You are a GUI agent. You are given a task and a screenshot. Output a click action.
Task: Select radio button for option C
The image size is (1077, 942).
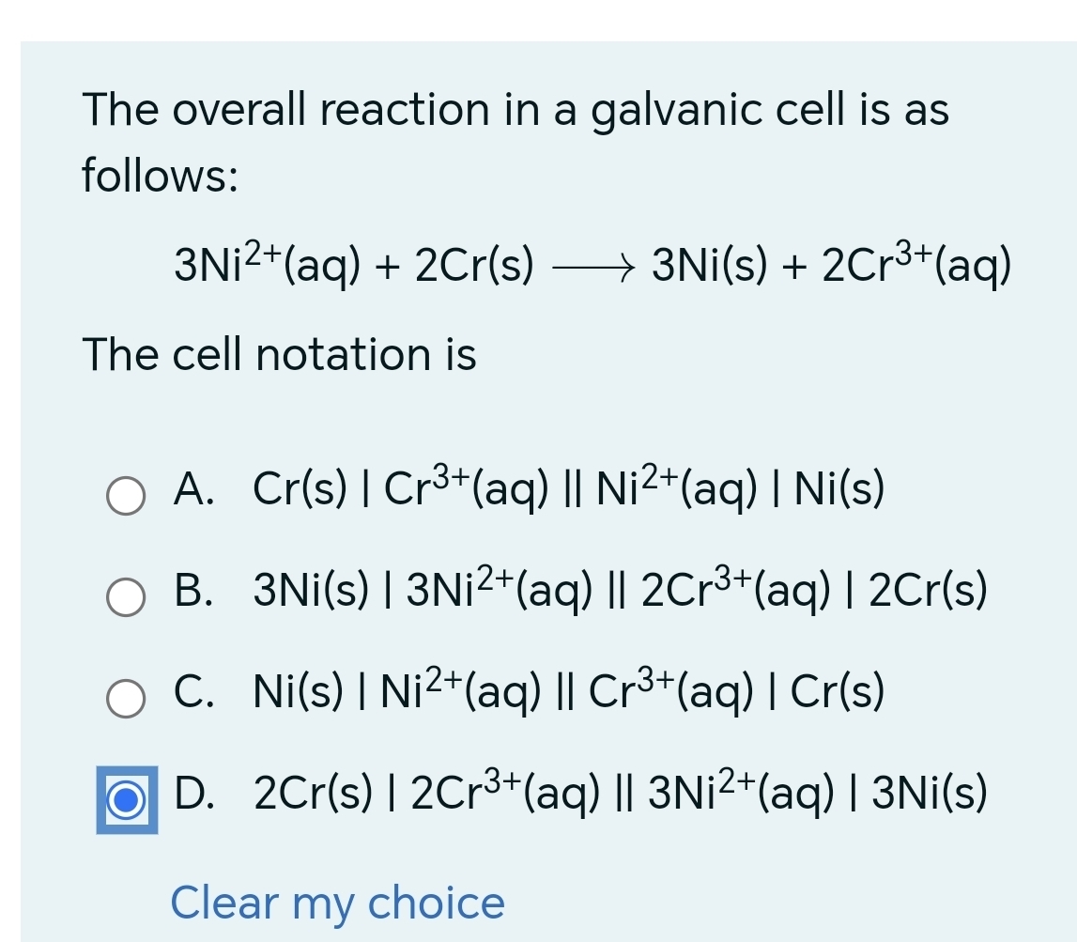coord(126,699)
